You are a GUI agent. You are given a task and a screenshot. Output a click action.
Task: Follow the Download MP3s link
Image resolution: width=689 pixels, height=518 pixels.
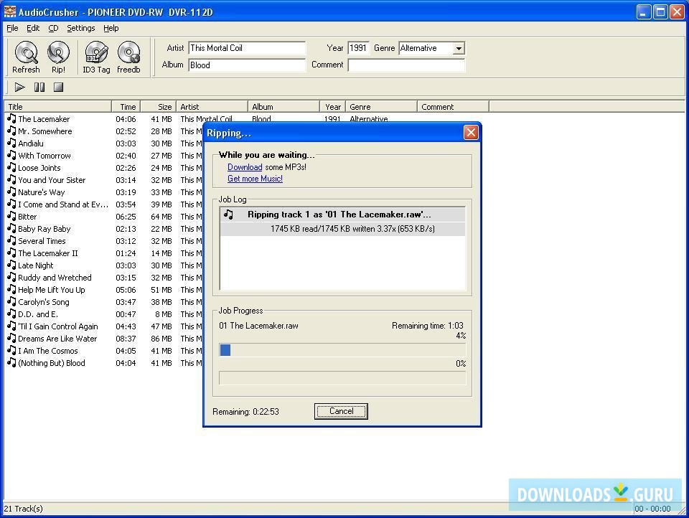pyautogui.click(x=245, y=167)
